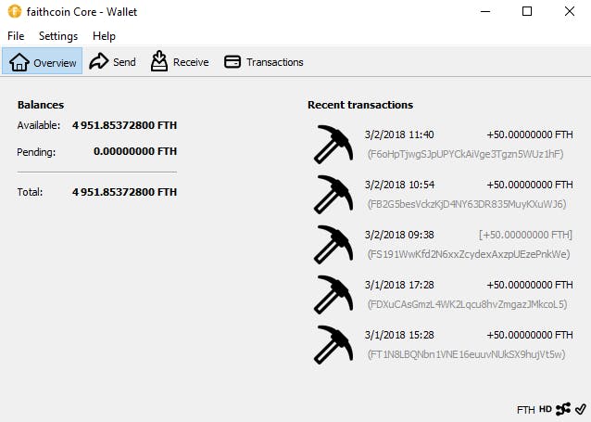Select address FS191WwKfd2N6xxZcydexAxzpUEzePnkWe
Image resolution: width=591 pixels, height=422 pixels.
(x=469, y=254)
